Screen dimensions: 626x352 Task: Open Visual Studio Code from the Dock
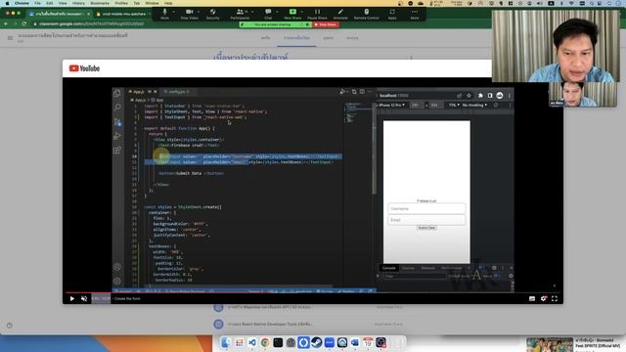(252, 342)
